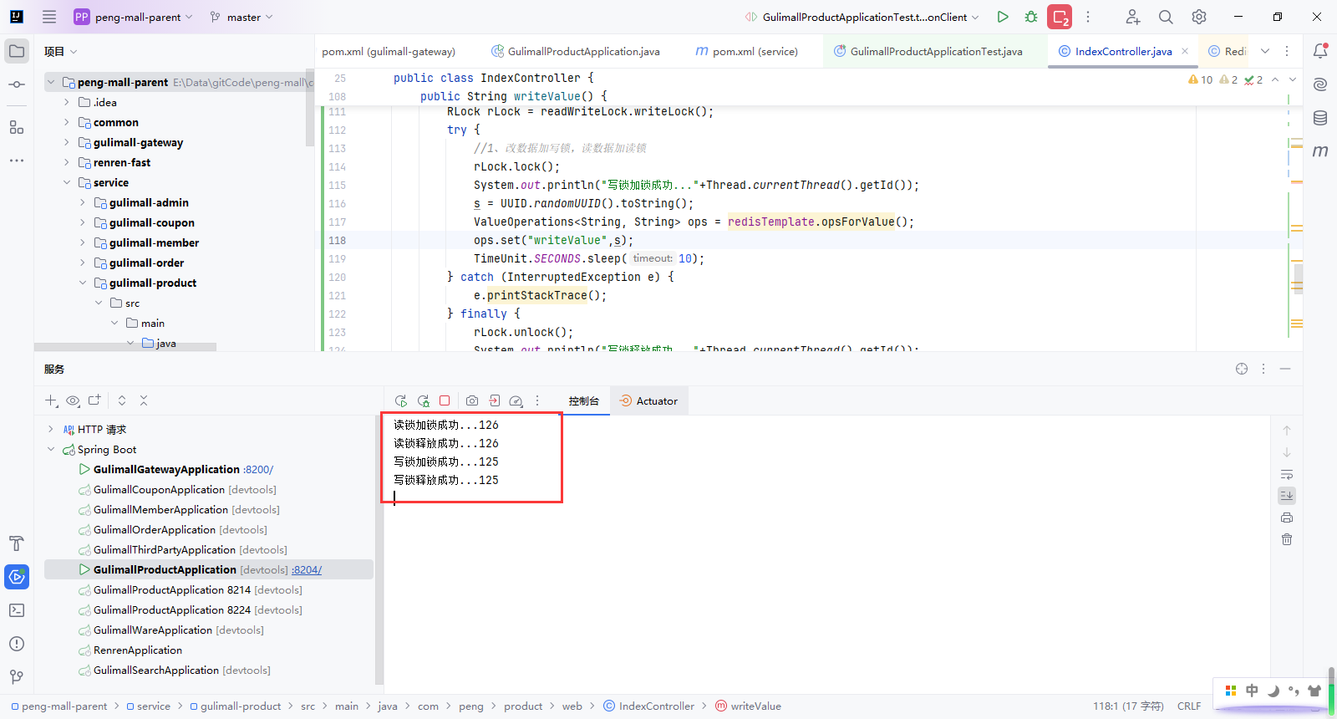Open the main hamburger menu
Image resolution: width=1337 pixels, height=719 pixels.
click(49, 17)
